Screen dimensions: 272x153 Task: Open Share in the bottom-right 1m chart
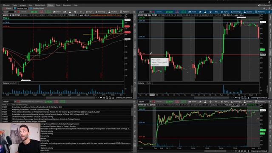pos(192,102)
